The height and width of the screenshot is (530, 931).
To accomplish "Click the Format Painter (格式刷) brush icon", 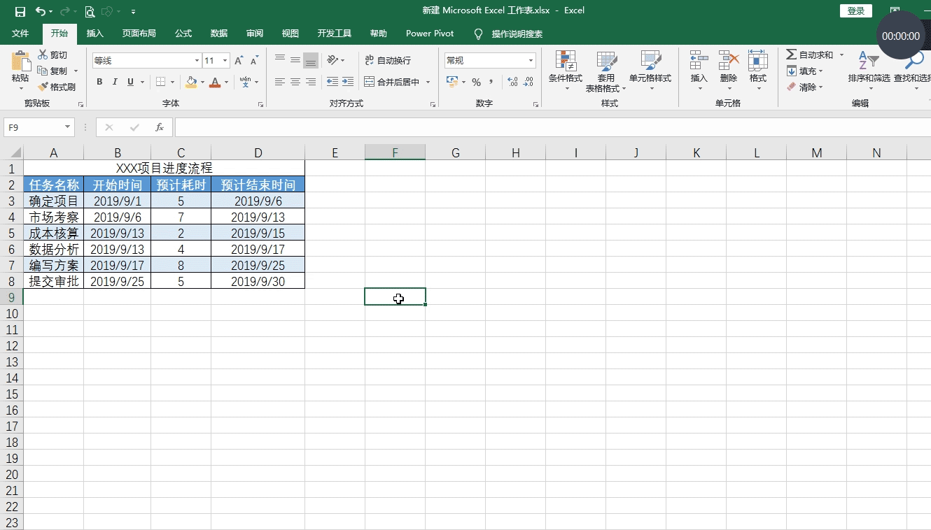I will 43,87.
